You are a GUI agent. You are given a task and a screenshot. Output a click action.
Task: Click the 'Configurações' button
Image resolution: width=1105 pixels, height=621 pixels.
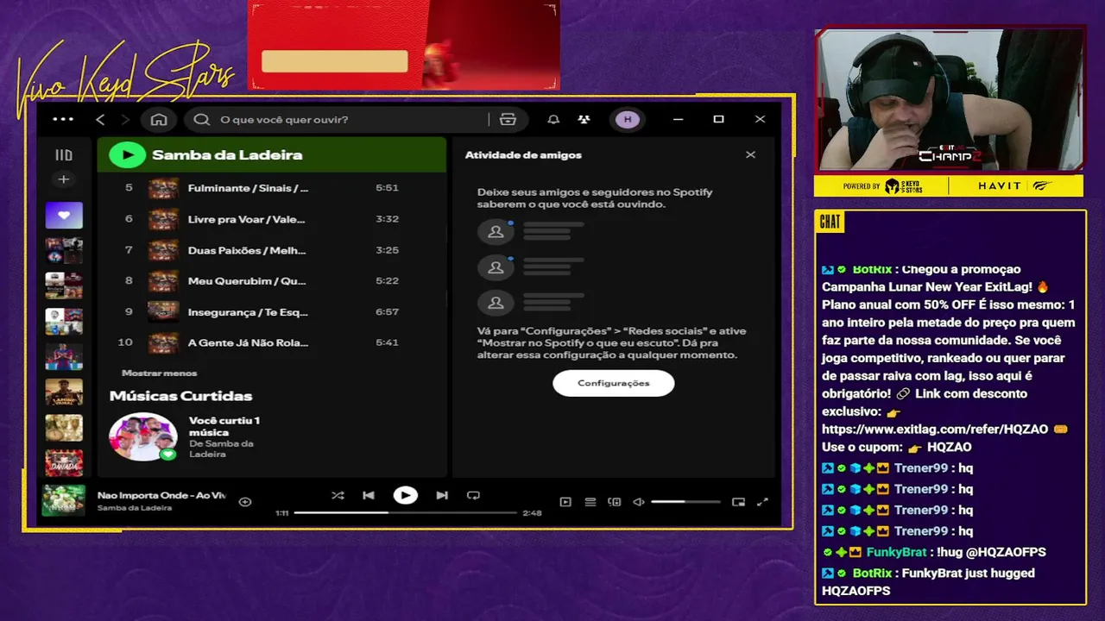613,383
